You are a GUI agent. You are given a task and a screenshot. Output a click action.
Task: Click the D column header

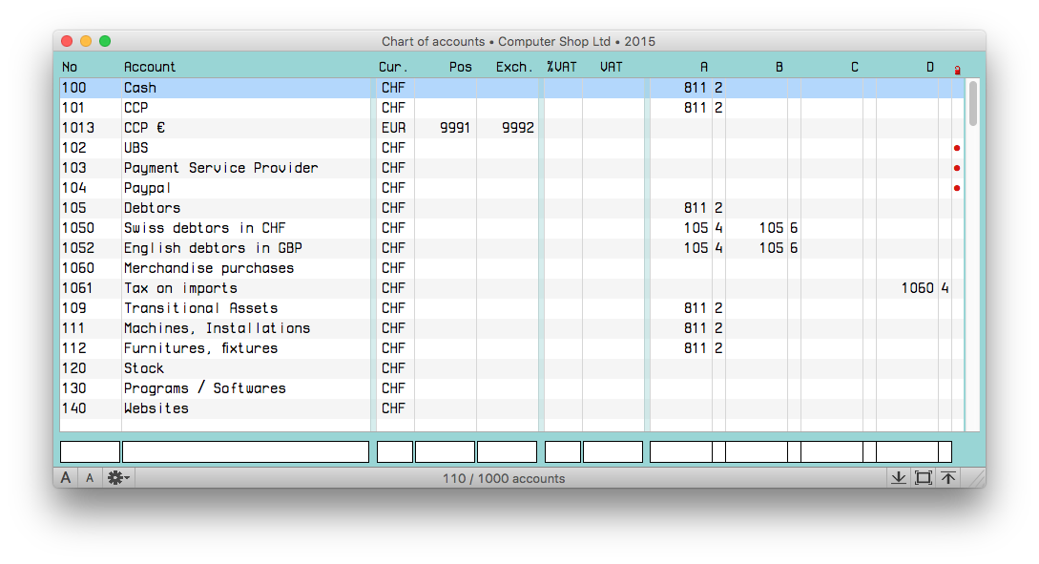pos(930,67)
